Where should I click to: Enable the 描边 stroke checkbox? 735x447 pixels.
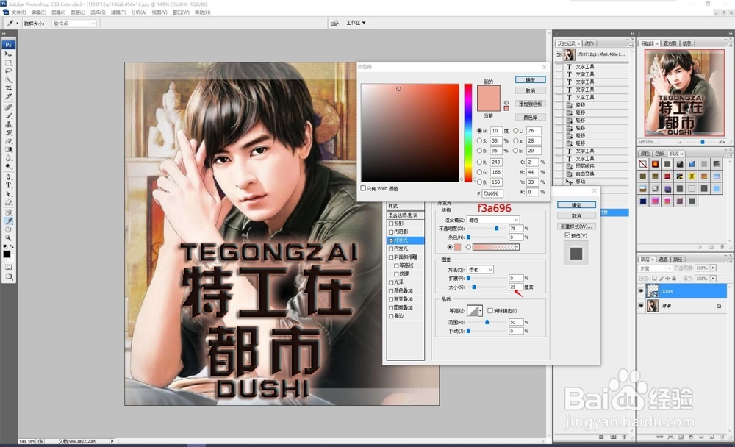[391, 316]
